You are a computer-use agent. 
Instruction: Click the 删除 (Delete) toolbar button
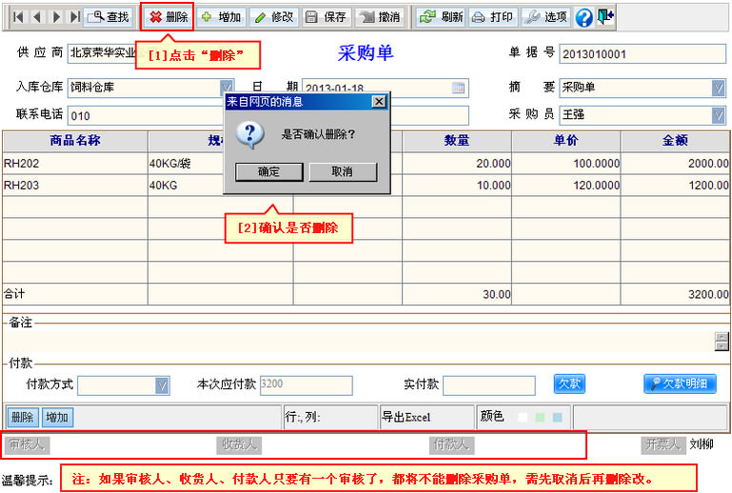pyautogui.click(x=168, y=17)
